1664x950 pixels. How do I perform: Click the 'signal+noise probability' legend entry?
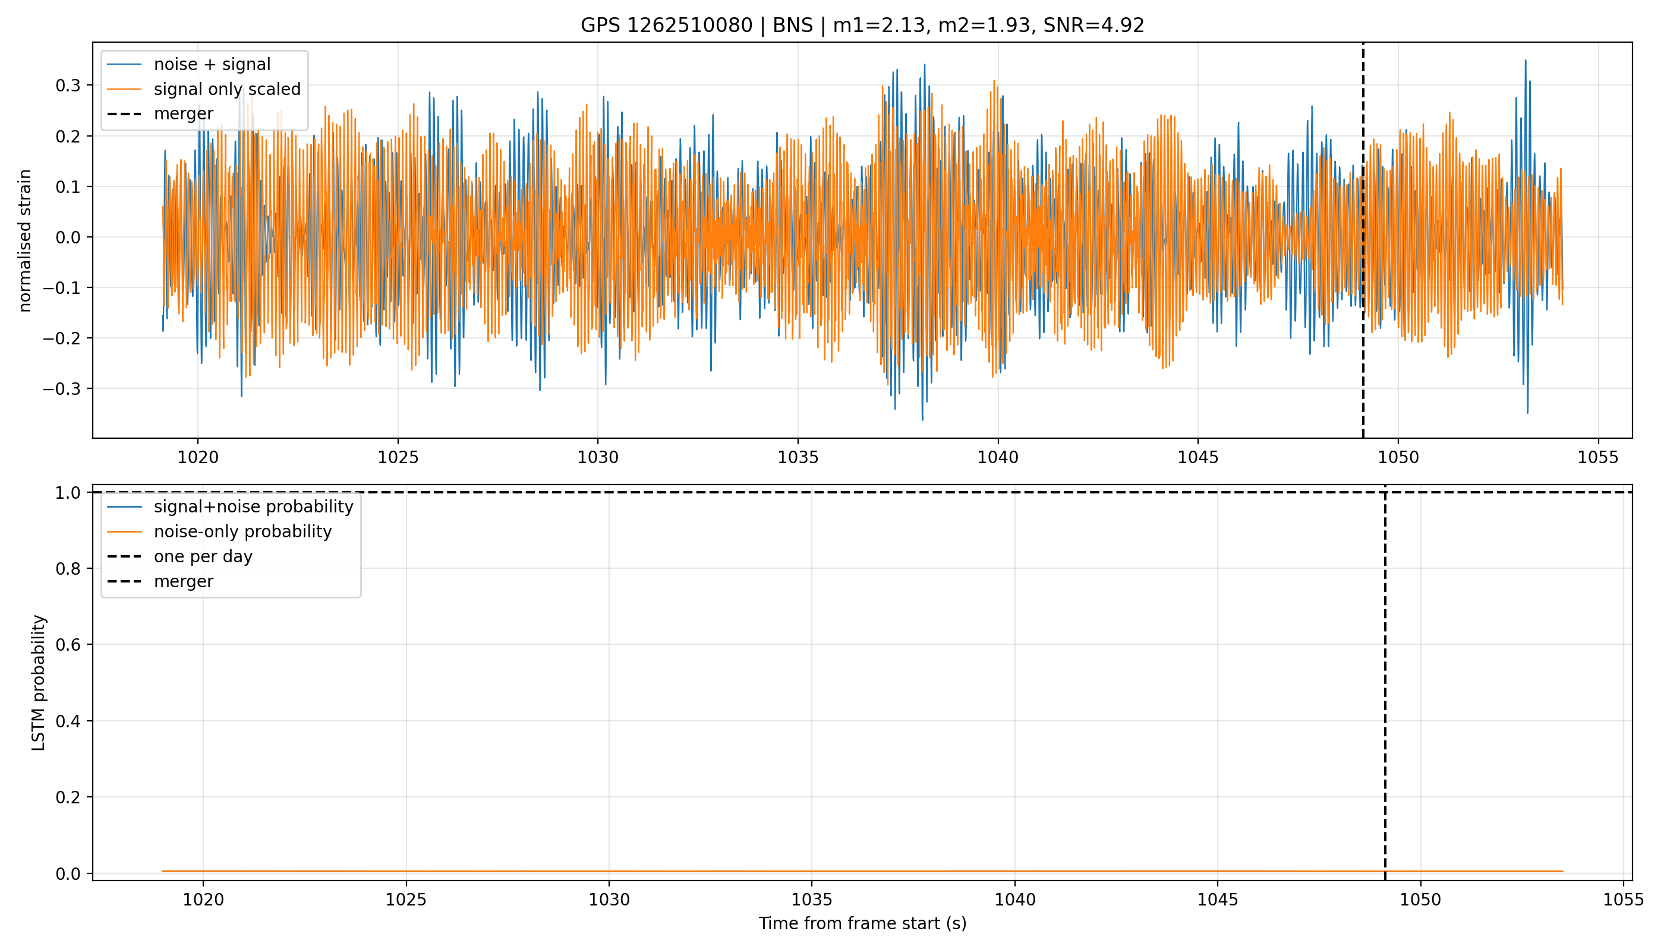click(x=230, y=507)
